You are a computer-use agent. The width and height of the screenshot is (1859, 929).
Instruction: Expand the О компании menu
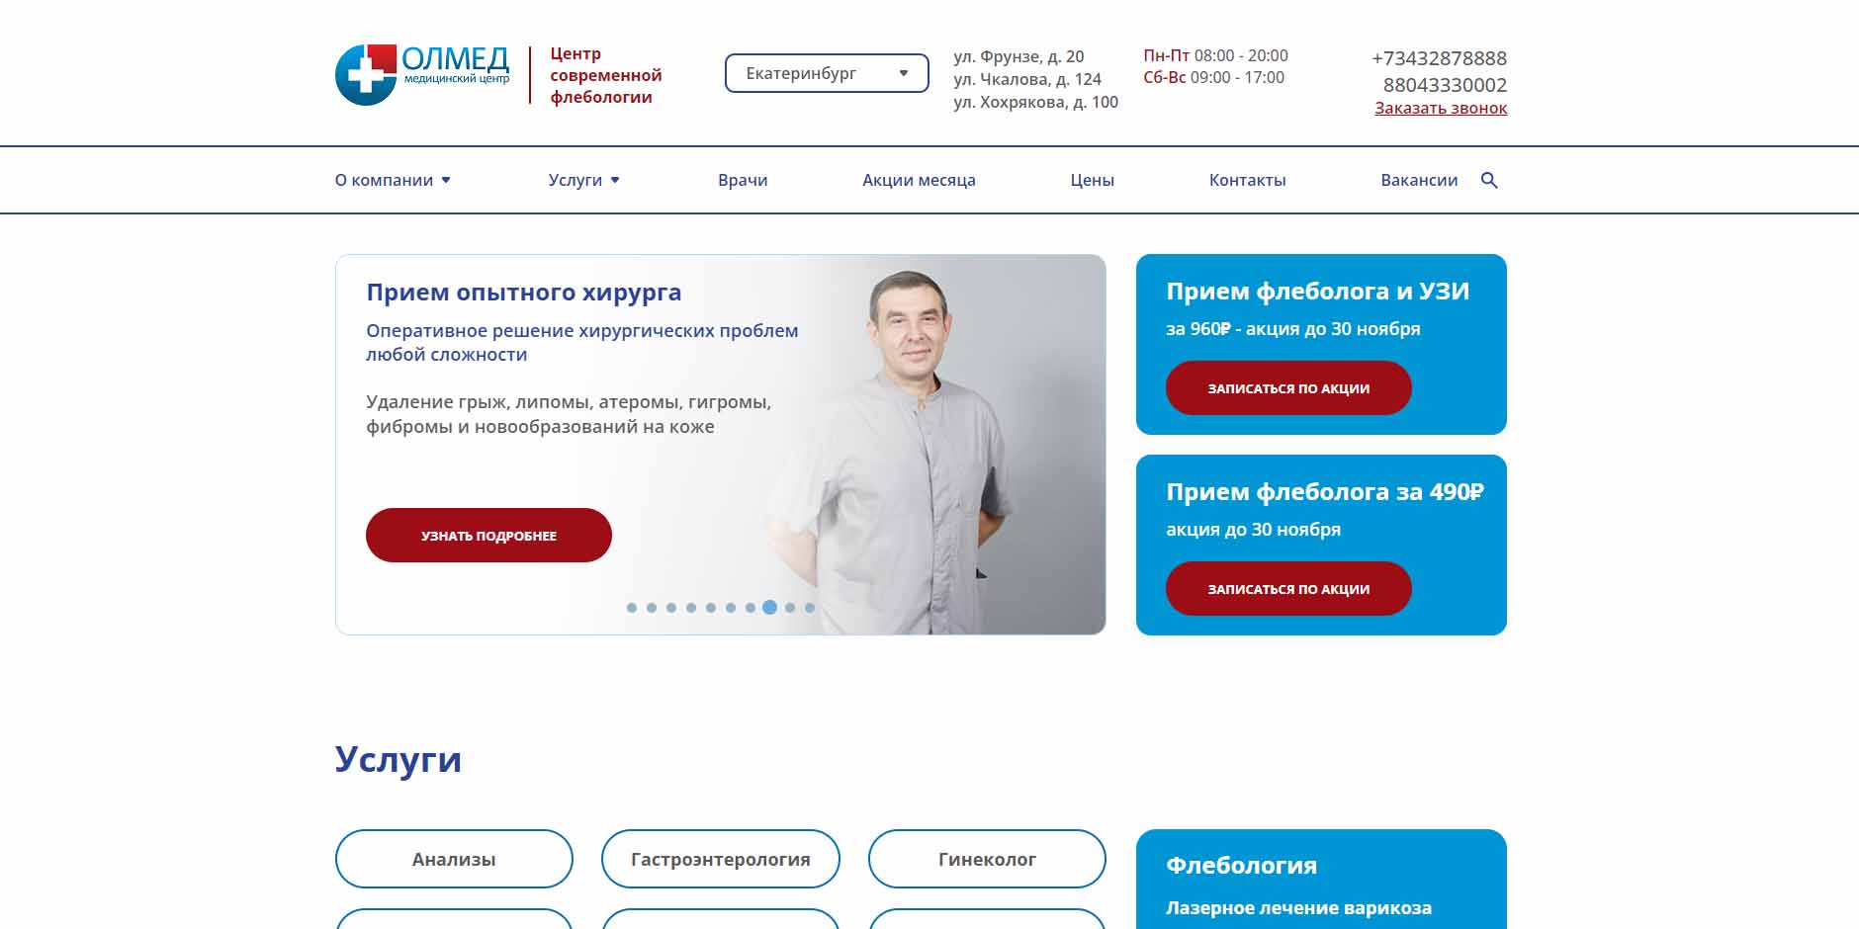[393, 180]
